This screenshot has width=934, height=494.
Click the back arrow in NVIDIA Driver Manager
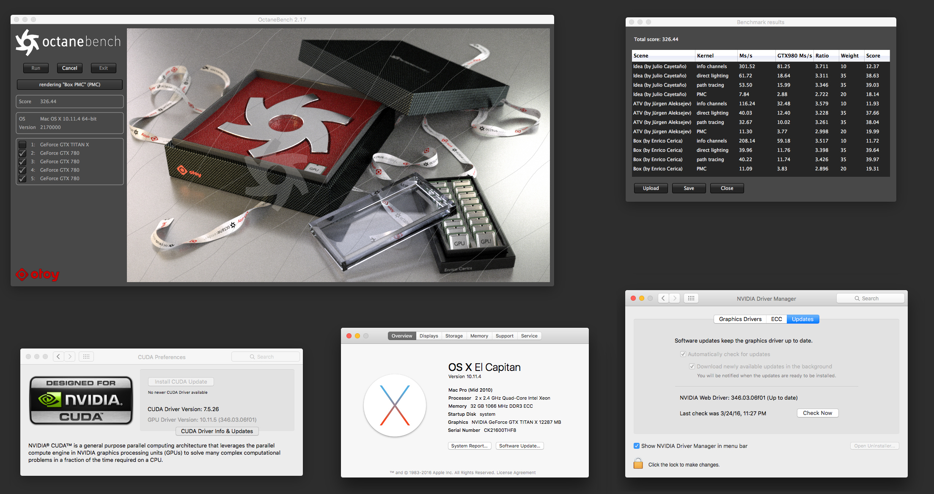coord(663,298)
